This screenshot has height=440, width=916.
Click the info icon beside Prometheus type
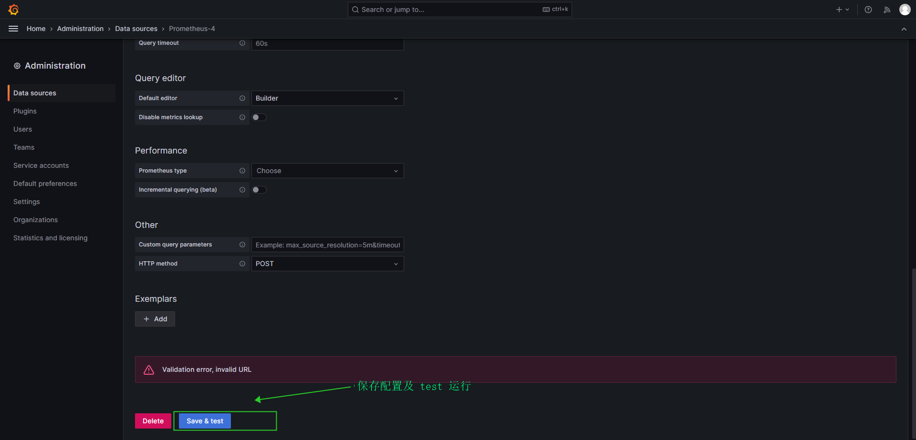[x=242, y=171]
